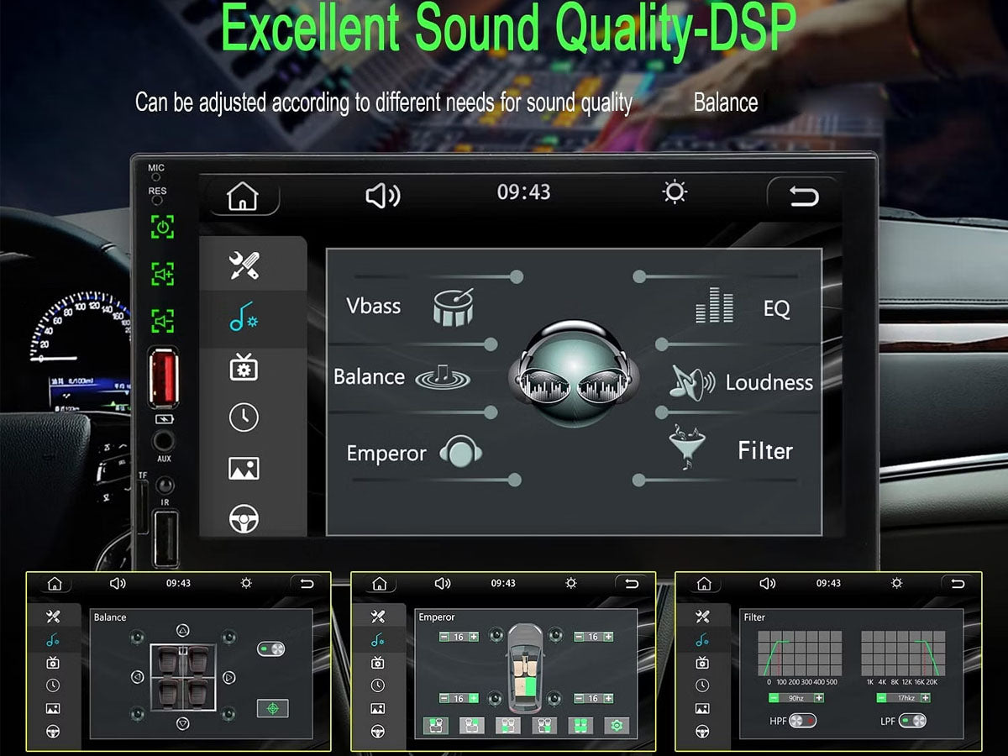Viewport: 1008px width, 756px height.
Task: Open picture settings icon on Filter screen
Action: coord(702,708)
